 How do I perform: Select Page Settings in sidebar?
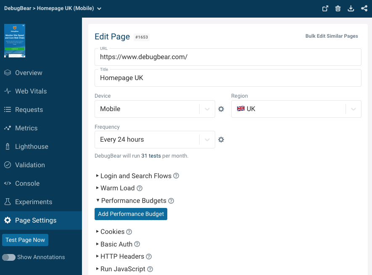pos(41,221)
